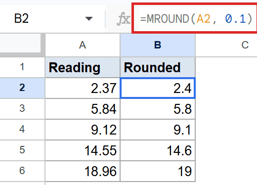Select row 4 header
This screenshot has height=185, width=257.
(22, 130)
